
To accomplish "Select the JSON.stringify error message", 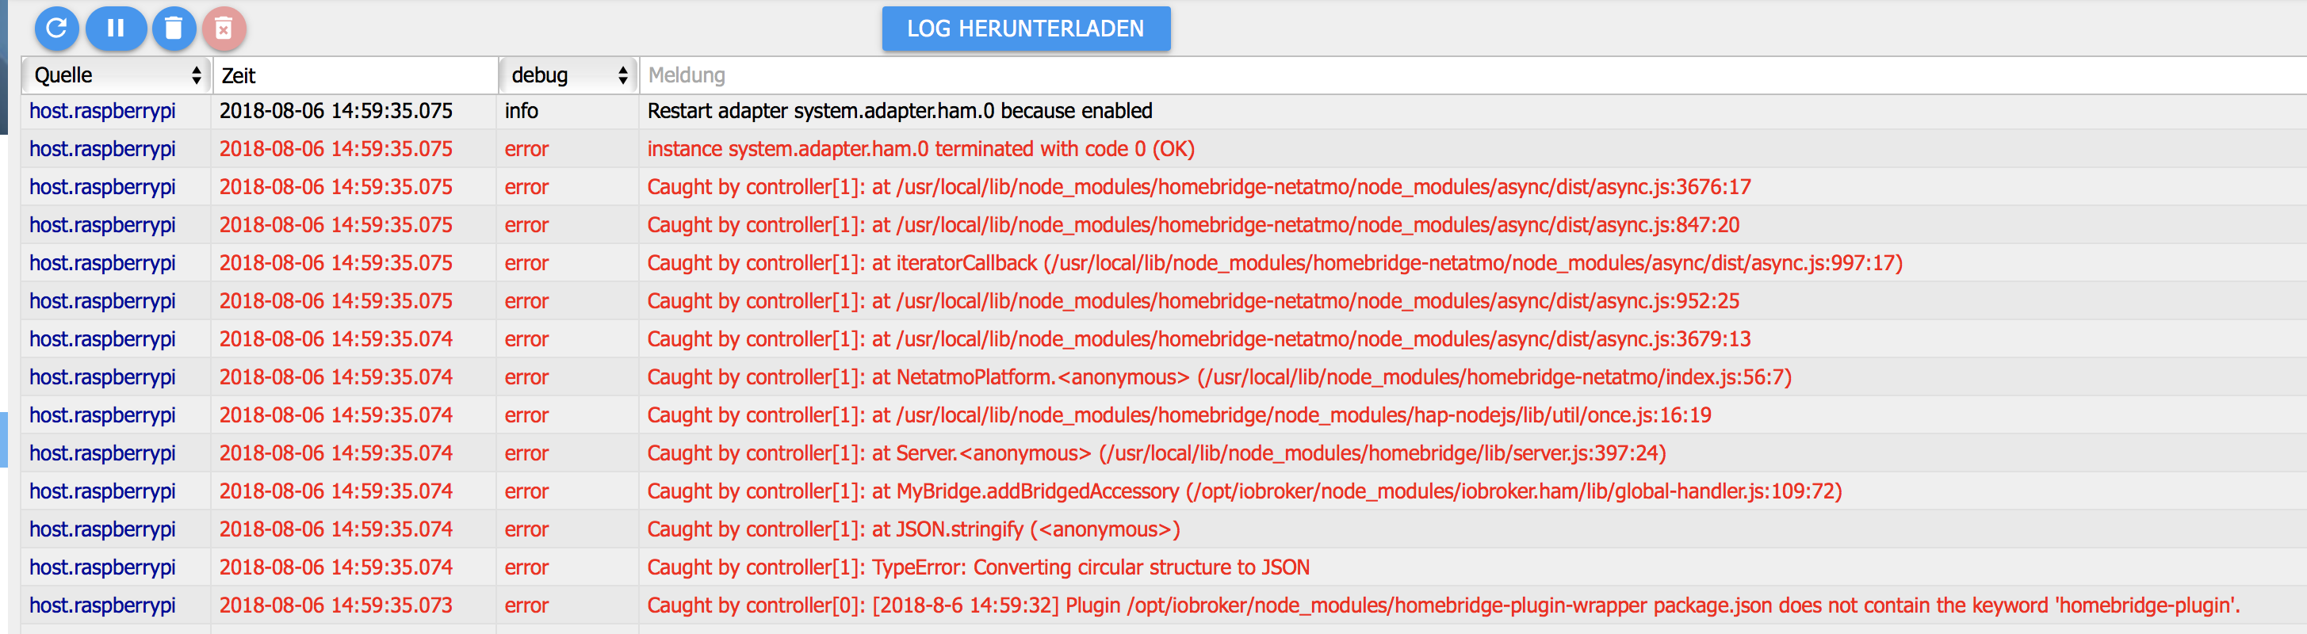I will click(x=913, y=529).
